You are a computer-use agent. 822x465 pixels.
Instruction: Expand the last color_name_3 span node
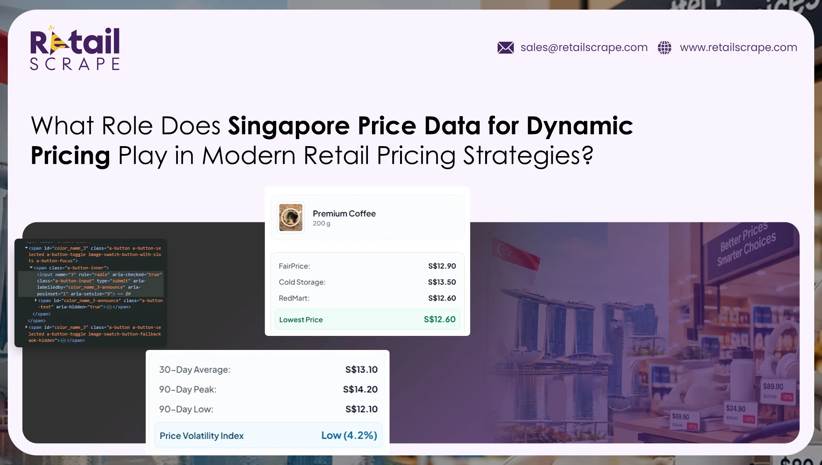tap(26, 327)
